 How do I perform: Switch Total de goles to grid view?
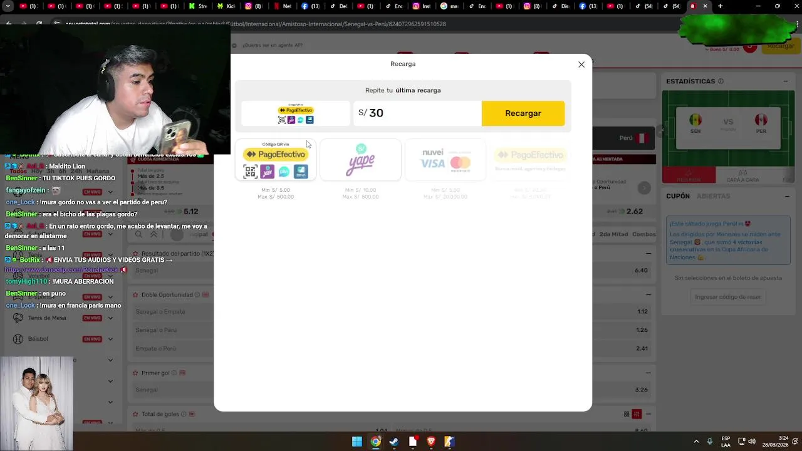click(x=627, y=414)
